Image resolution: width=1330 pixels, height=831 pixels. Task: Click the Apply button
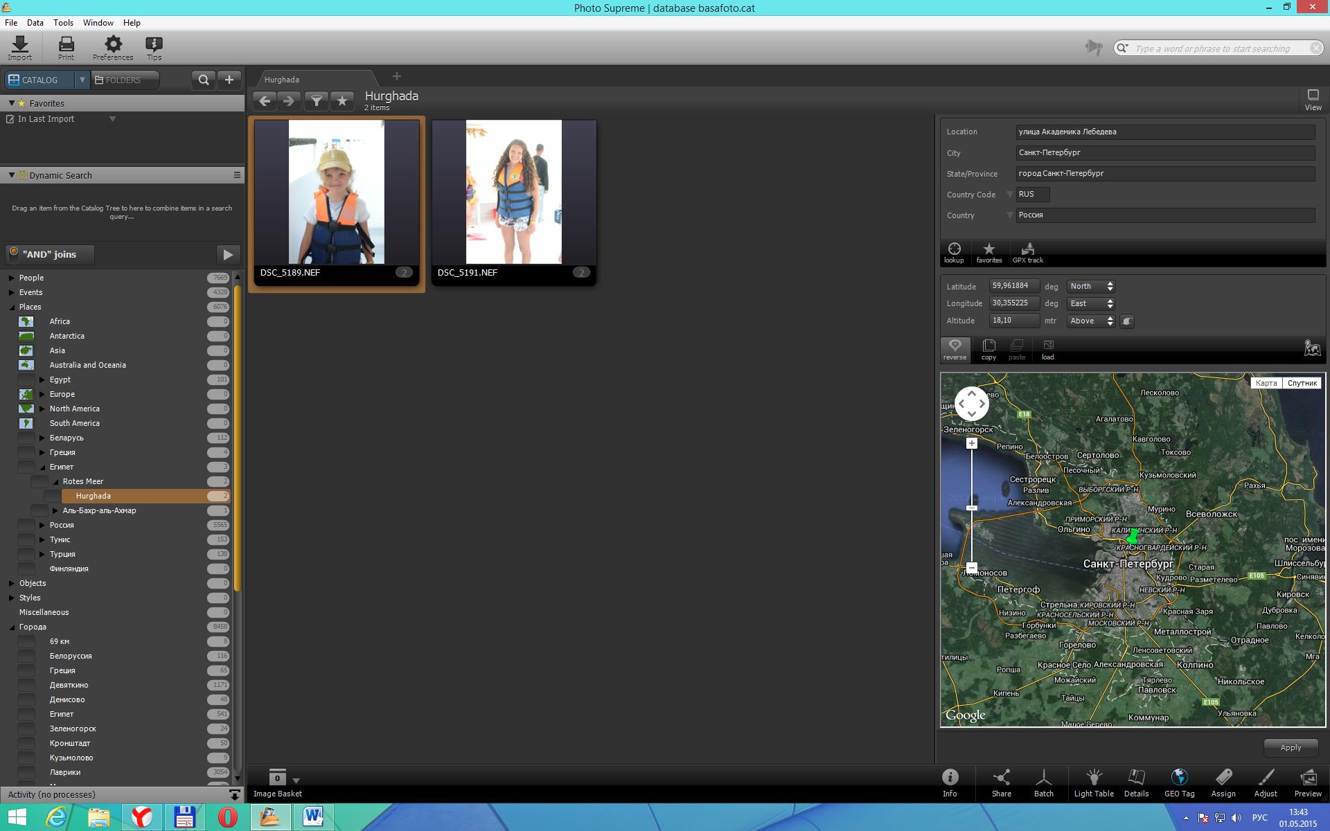click(x=1291, y=747)
